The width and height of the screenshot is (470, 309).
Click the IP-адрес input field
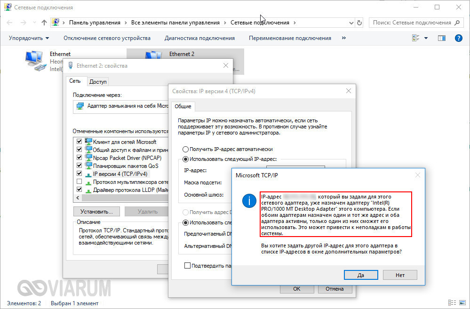[x=295, y=167]
